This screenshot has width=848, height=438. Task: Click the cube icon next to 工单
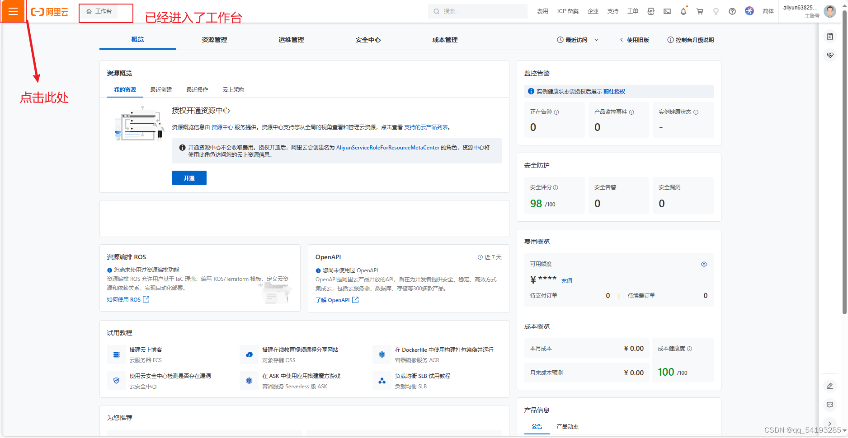pyautogui.click(x=651, y=11)
